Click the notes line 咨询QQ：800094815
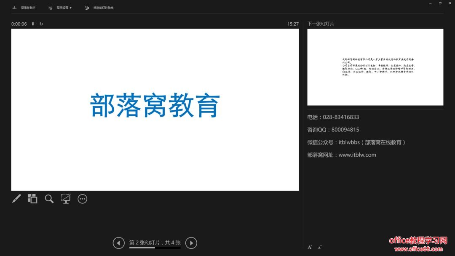Image resolution: width=455 pixels, height=256 pixels. coord(333,130)
